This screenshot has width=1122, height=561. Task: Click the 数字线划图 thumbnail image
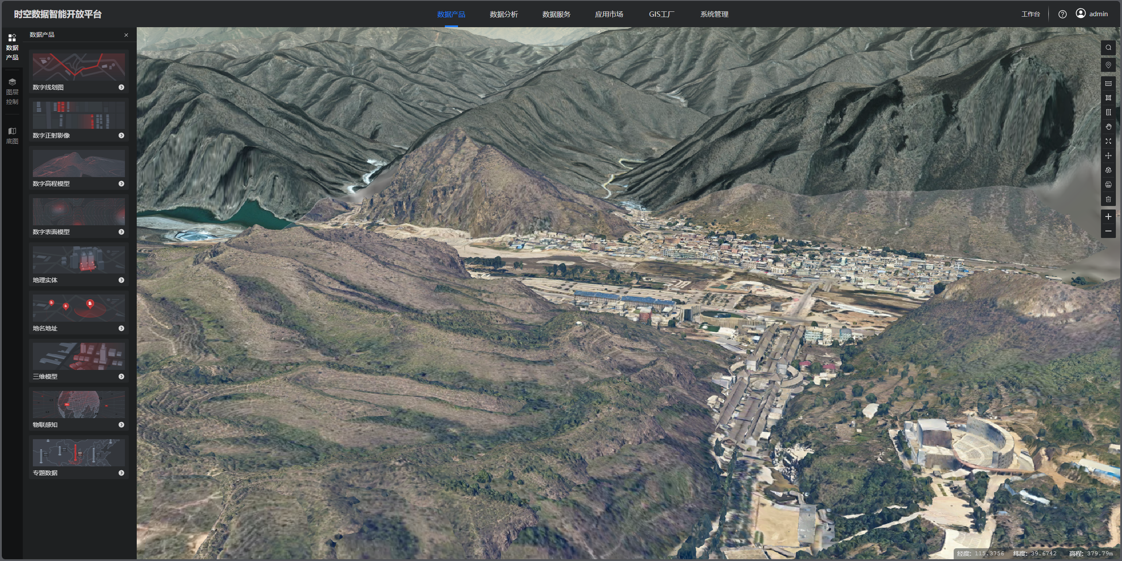pyautogui.click(x=79, y=67)
